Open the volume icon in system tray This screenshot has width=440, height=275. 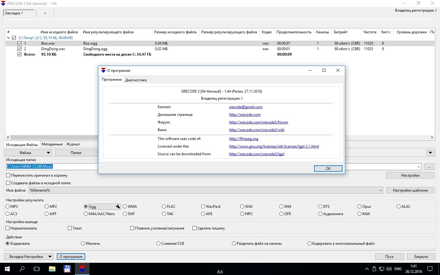tap(389, 269)
